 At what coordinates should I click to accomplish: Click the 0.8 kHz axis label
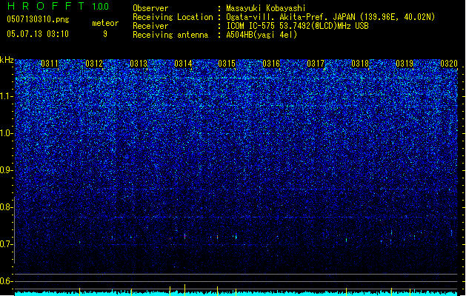7,207
